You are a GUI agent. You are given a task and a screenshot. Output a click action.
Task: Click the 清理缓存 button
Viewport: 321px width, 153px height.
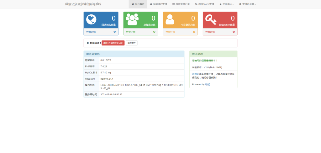click(x=131, y=43)
